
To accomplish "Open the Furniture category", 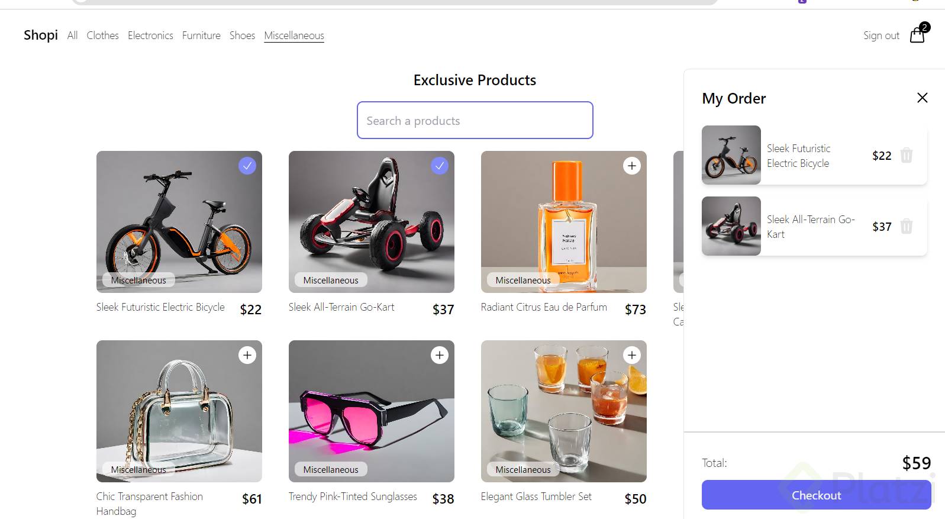I will click(x=201, y=36).
